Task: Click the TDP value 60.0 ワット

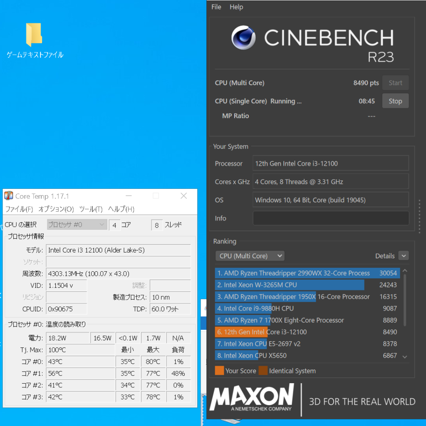Action: pos(170,309)
